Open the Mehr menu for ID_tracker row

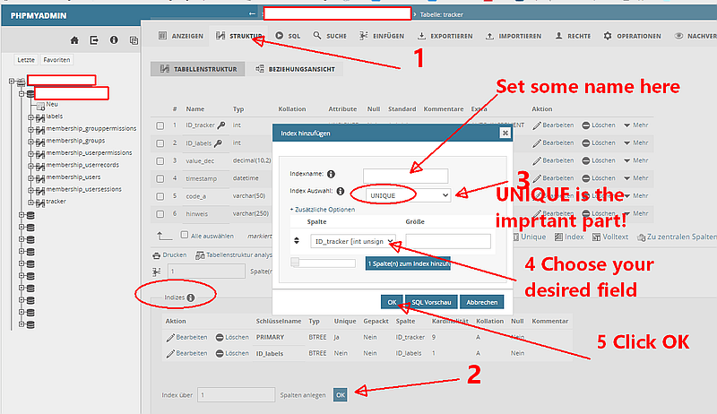636,125
